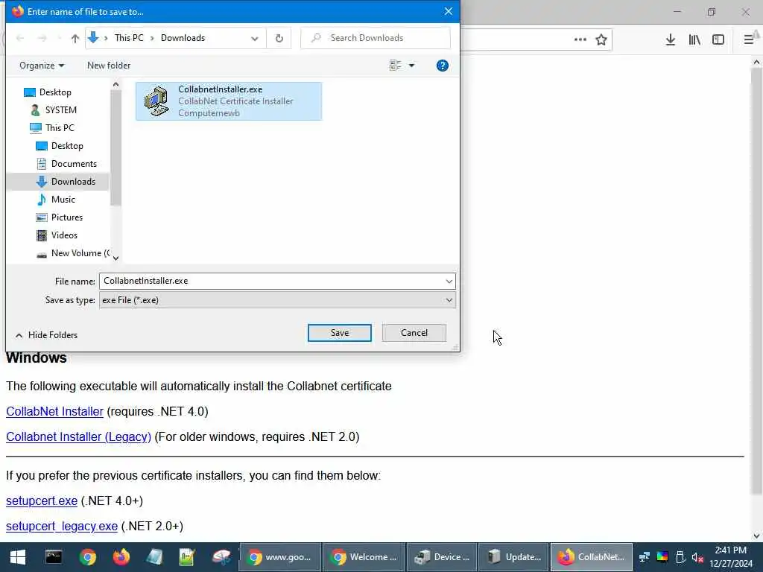Open network tray icon
The width and height of the screenshot is (763, 572).
645,557
